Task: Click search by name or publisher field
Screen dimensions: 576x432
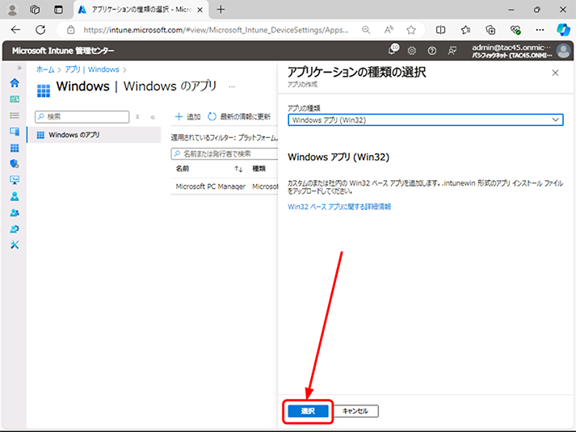Action: click(x=225, y=153)
